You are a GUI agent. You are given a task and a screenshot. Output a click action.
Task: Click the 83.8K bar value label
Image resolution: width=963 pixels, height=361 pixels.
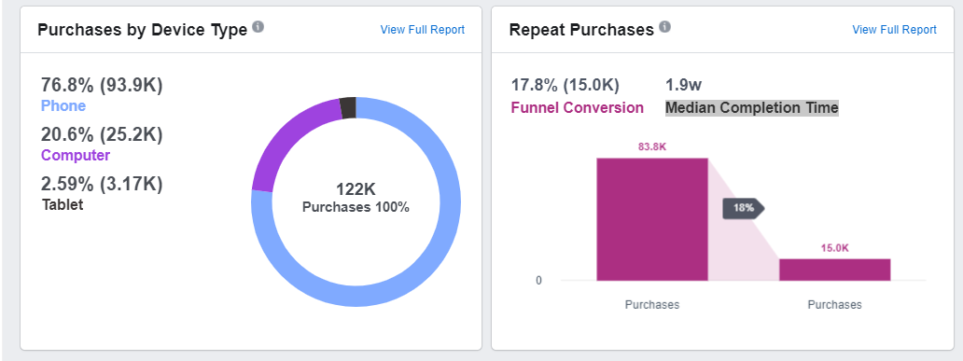652,147
